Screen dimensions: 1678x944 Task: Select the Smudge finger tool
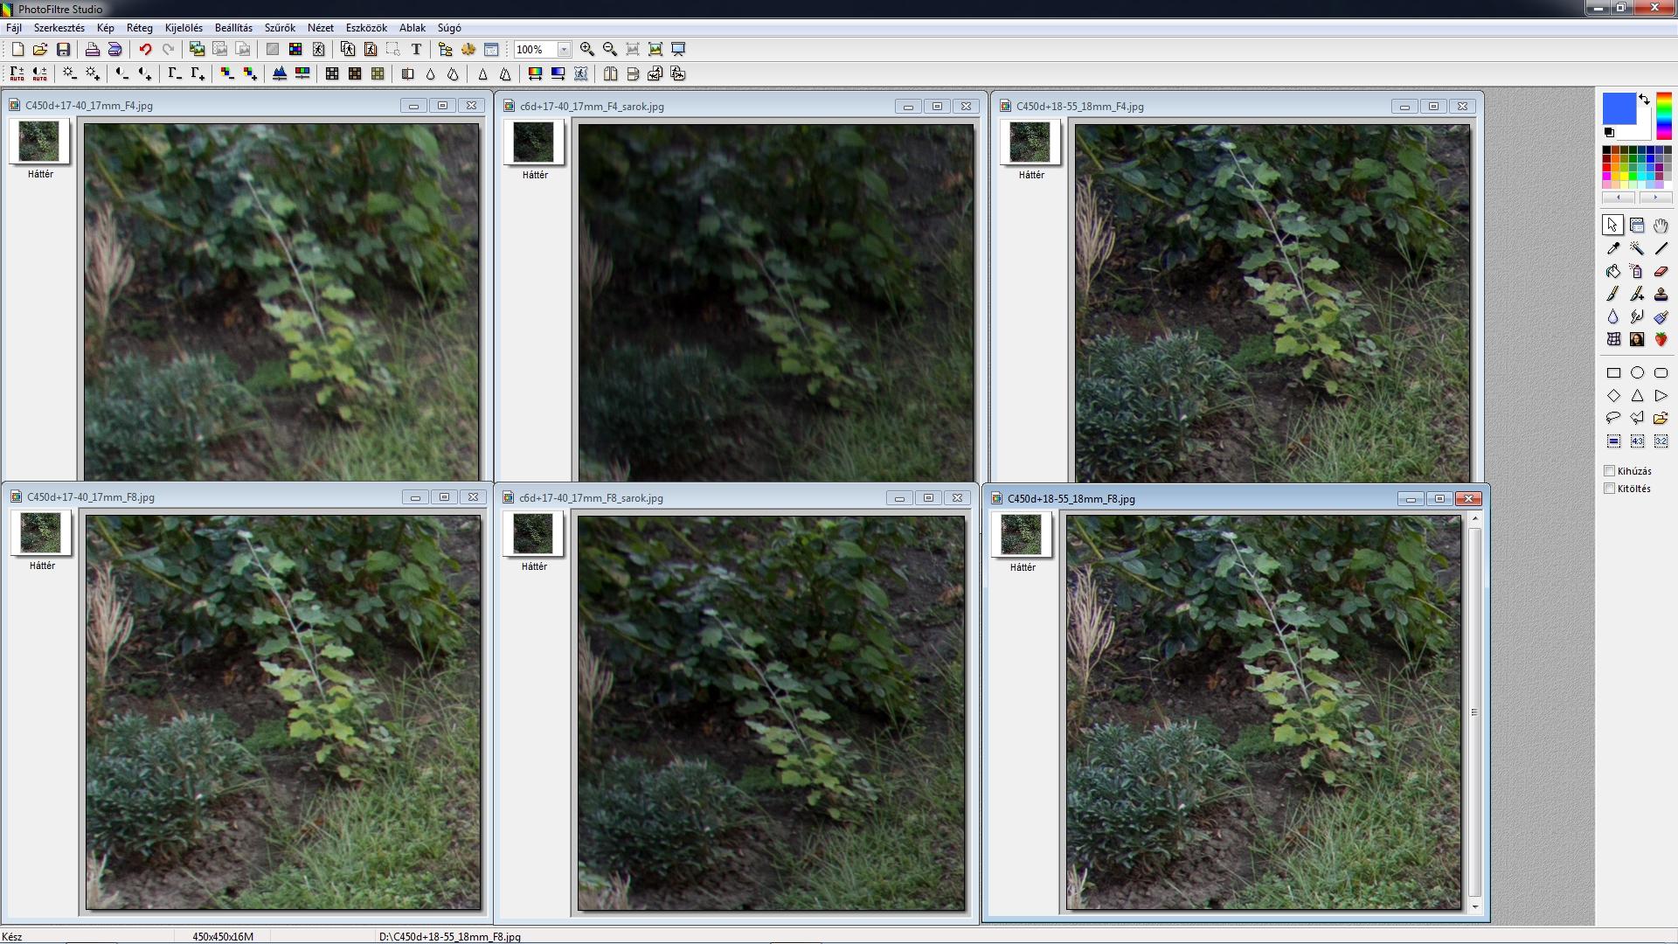1637,316
